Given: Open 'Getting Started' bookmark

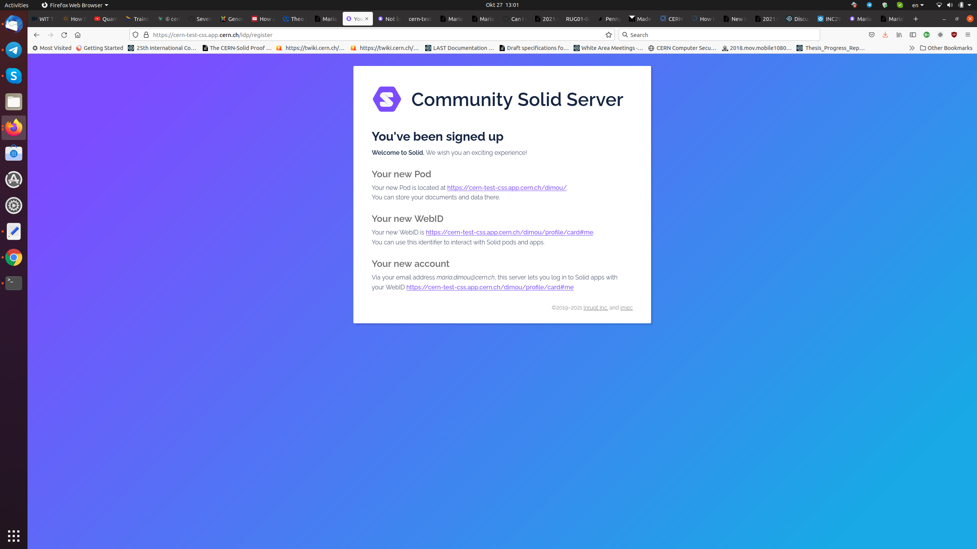Looking at the screenshot, I should click(x=100, y=48).
